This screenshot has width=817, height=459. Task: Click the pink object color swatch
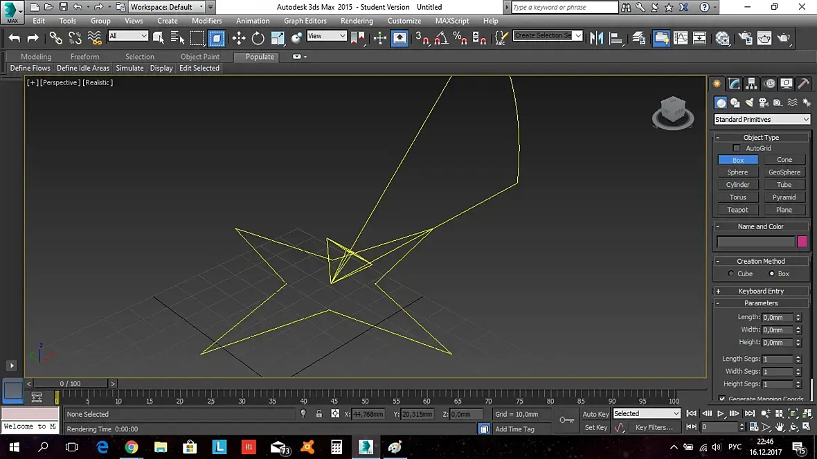(x=802, y=242)
